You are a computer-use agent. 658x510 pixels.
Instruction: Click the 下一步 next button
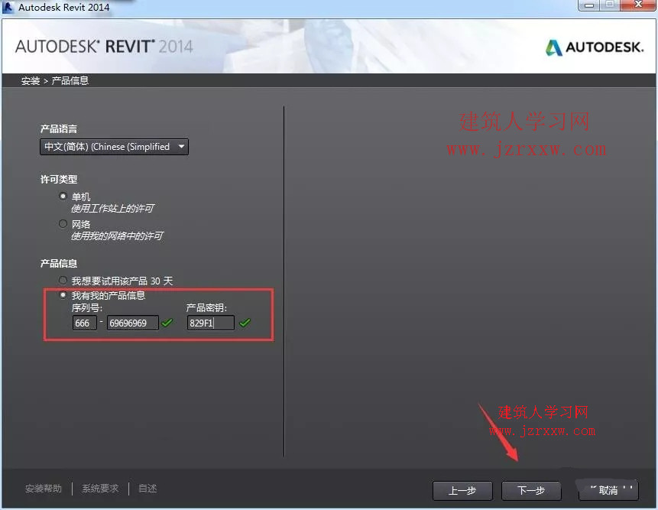[531, 490]
